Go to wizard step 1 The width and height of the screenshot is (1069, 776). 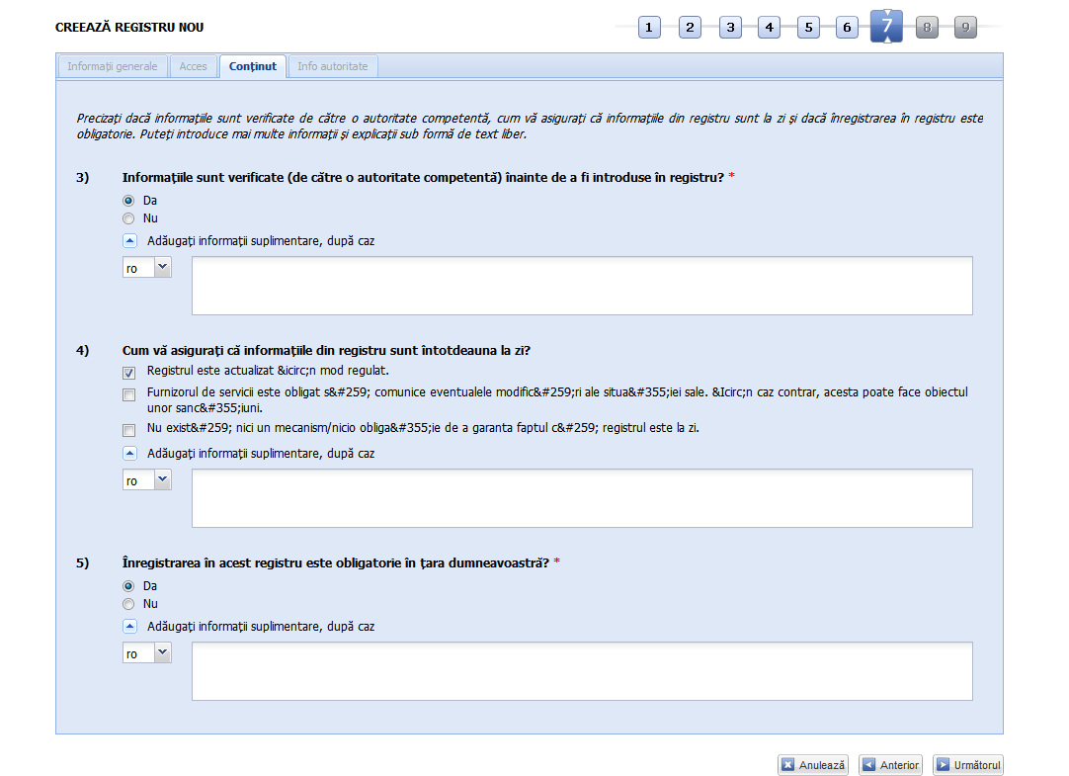coord(649,28)
